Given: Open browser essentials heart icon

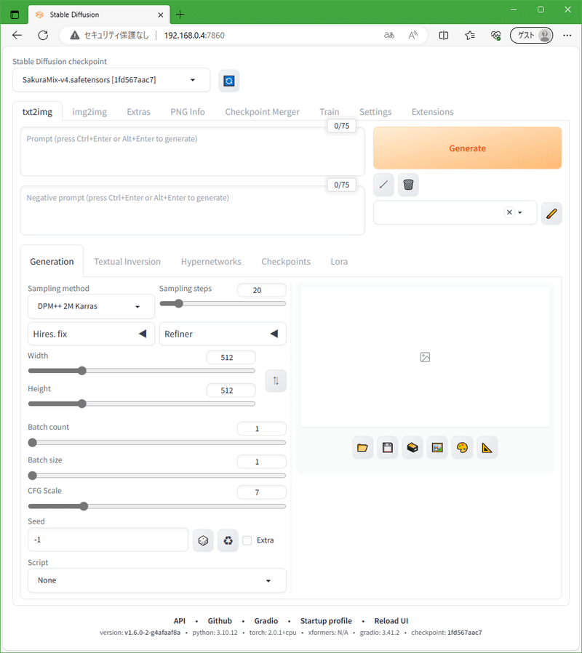Looking at the screenshot, I should pos(495,36).
